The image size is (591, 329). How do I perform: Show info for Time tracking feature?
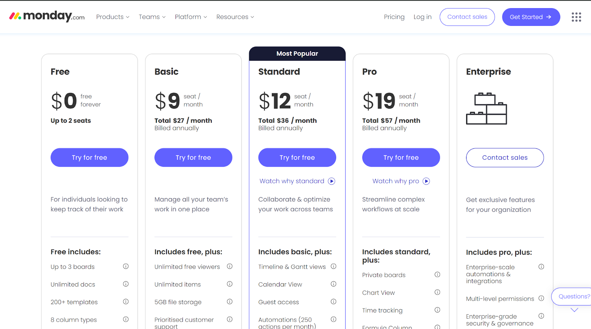point(437,310)
